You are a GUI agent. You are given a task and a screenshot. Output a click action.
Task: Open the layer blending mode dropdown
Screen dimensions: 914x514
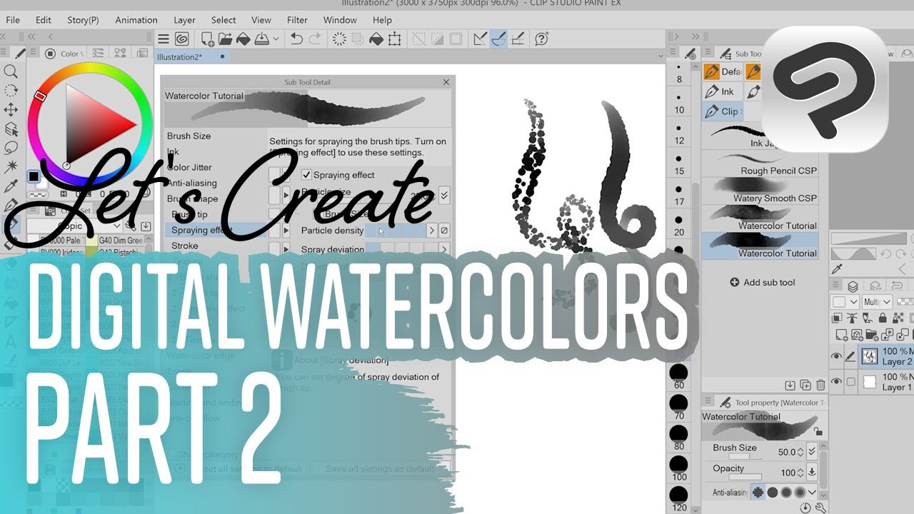click(x=878, y=302)
